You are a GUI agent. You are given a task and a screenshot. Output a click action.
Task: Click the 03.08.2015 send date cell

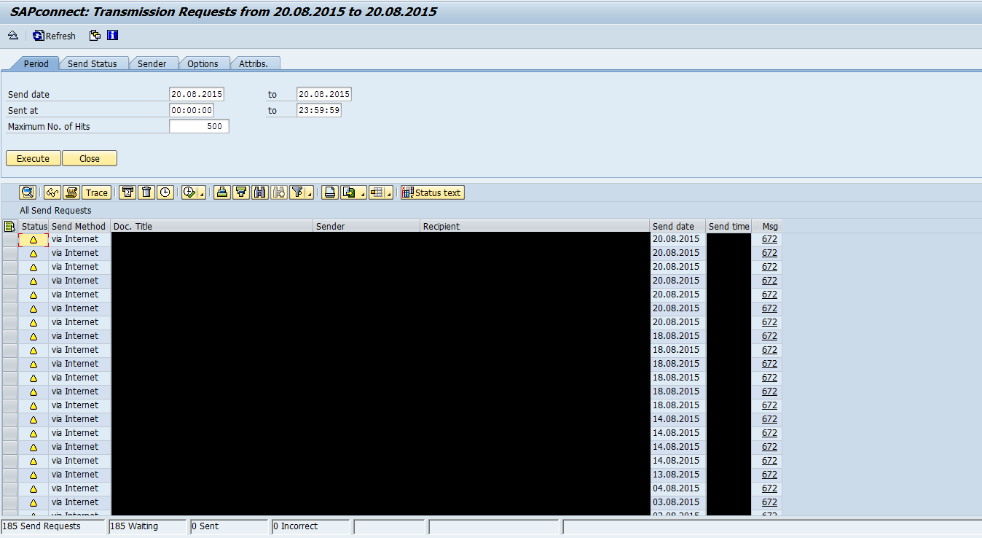tap(677, 502)
